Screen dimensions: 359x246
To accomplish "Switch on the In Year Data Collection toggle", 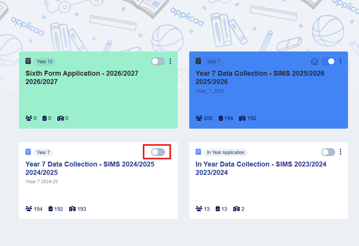I will [x=328, y=152].
